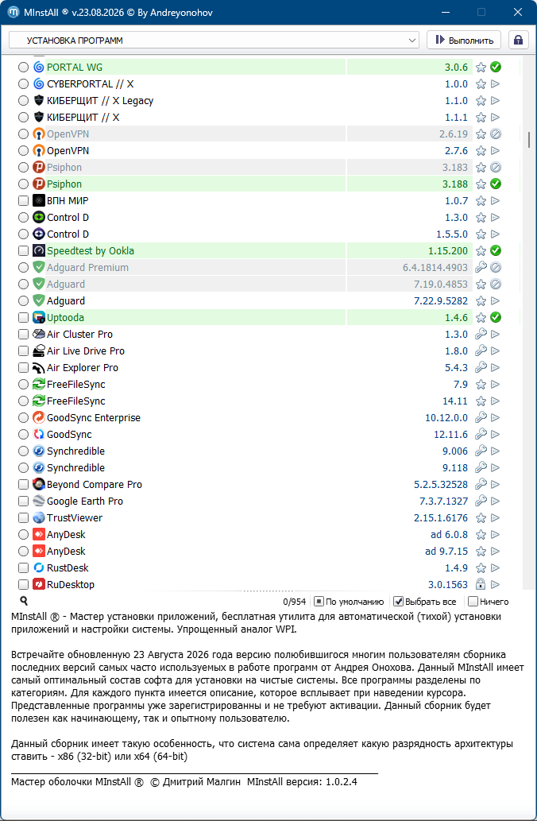Click the padlock icon on the RuDesktop row
Screen dimensions: 537x821
click(x=481, y=584)
